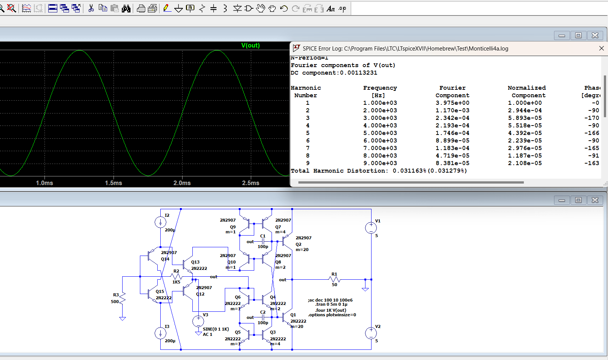Click the '2.944e-04' normalized component value
Image resolution: width=608 pixels, height=360 pixels.
click(x=525, y=110)
